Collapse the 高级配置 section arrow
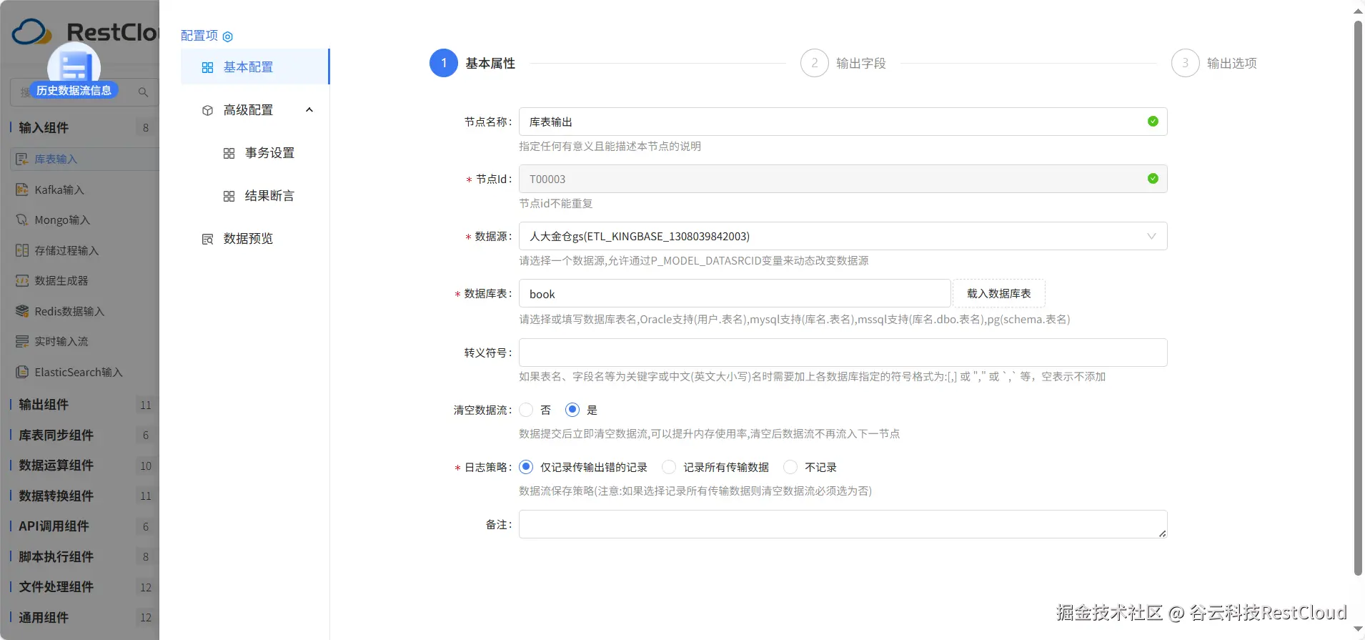The image size is (1365, 640). (x=309, y=110)
